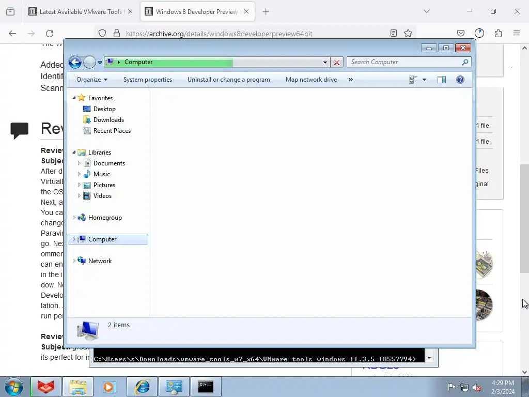
Task: Select the Music library
Action: click(x=102, y=174)
